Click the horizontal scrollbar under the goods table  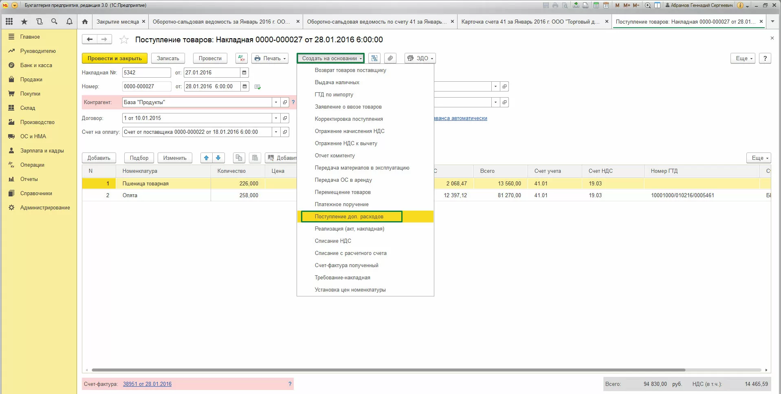[388, 370]
